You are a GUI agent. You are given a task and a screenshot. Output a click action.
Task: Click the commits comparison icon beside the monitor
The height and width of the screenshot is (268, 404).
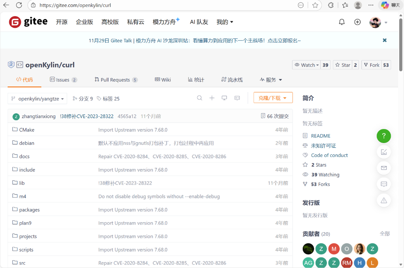[x=237, y=98]
